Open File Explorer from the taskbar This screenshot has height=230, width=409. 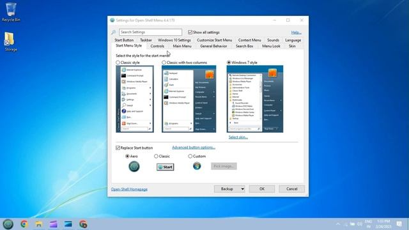pos(38,224)
